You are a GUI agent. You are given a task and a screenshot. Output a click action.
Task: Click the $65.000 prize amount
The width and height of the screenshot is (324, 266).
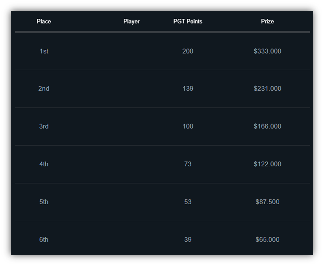pyautogui.click(x=267, y=240)
